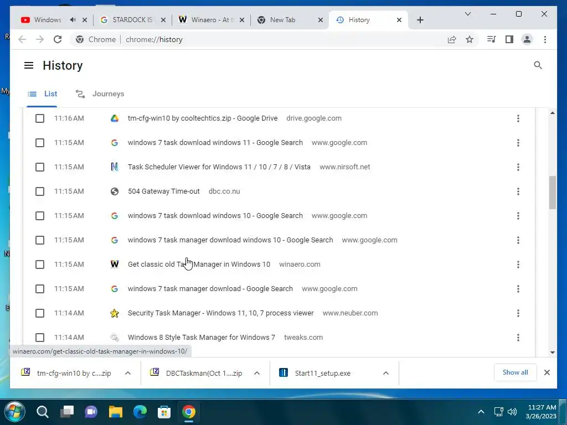This screenshot has height=425, width=567.
Task: Check the box for Get classic old Task Manager
Action: pyautogui.click(x=40, y=264)
